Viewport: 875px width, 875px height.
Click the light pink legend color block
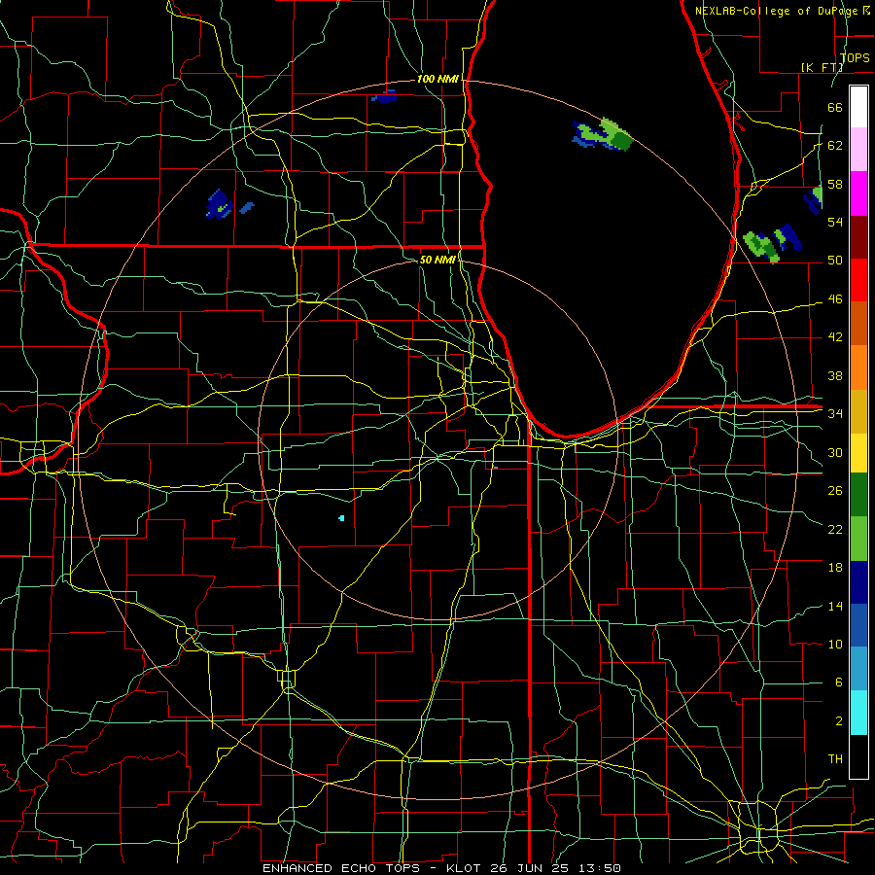(x=858, y=150)
